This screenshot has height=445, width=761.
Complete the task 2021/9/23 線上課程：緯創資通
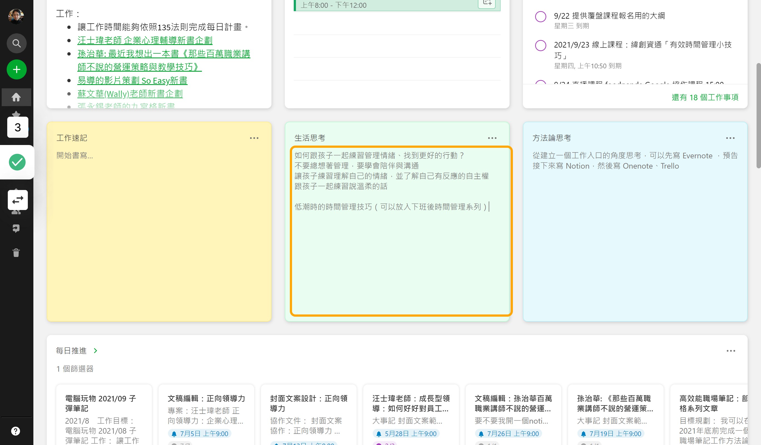coord(540,46)
